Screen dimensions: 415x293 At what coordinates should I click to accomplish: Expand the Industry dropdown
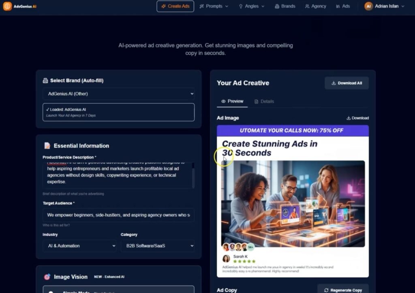pos(79,246)
